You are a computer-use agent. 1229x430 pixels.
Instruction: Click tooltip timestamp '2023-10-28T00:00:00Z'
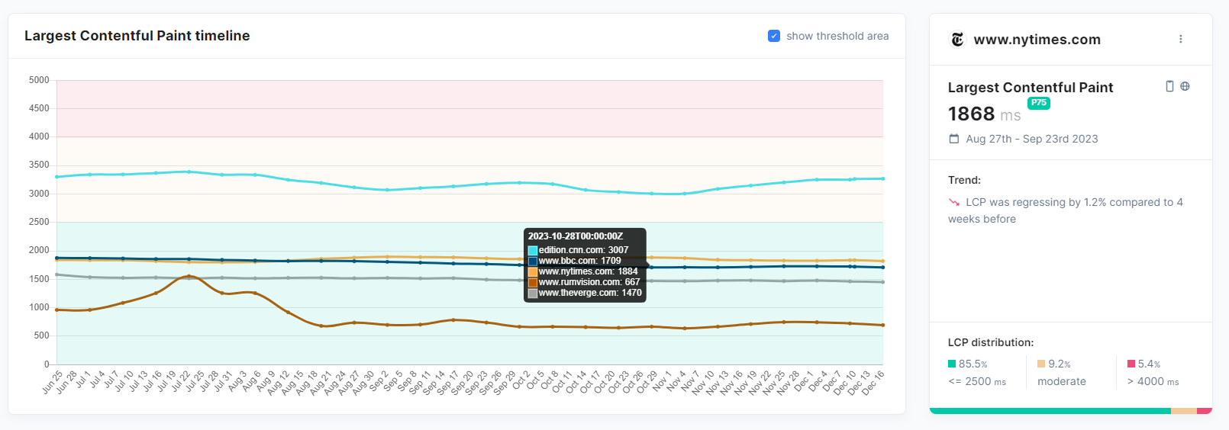576,236
